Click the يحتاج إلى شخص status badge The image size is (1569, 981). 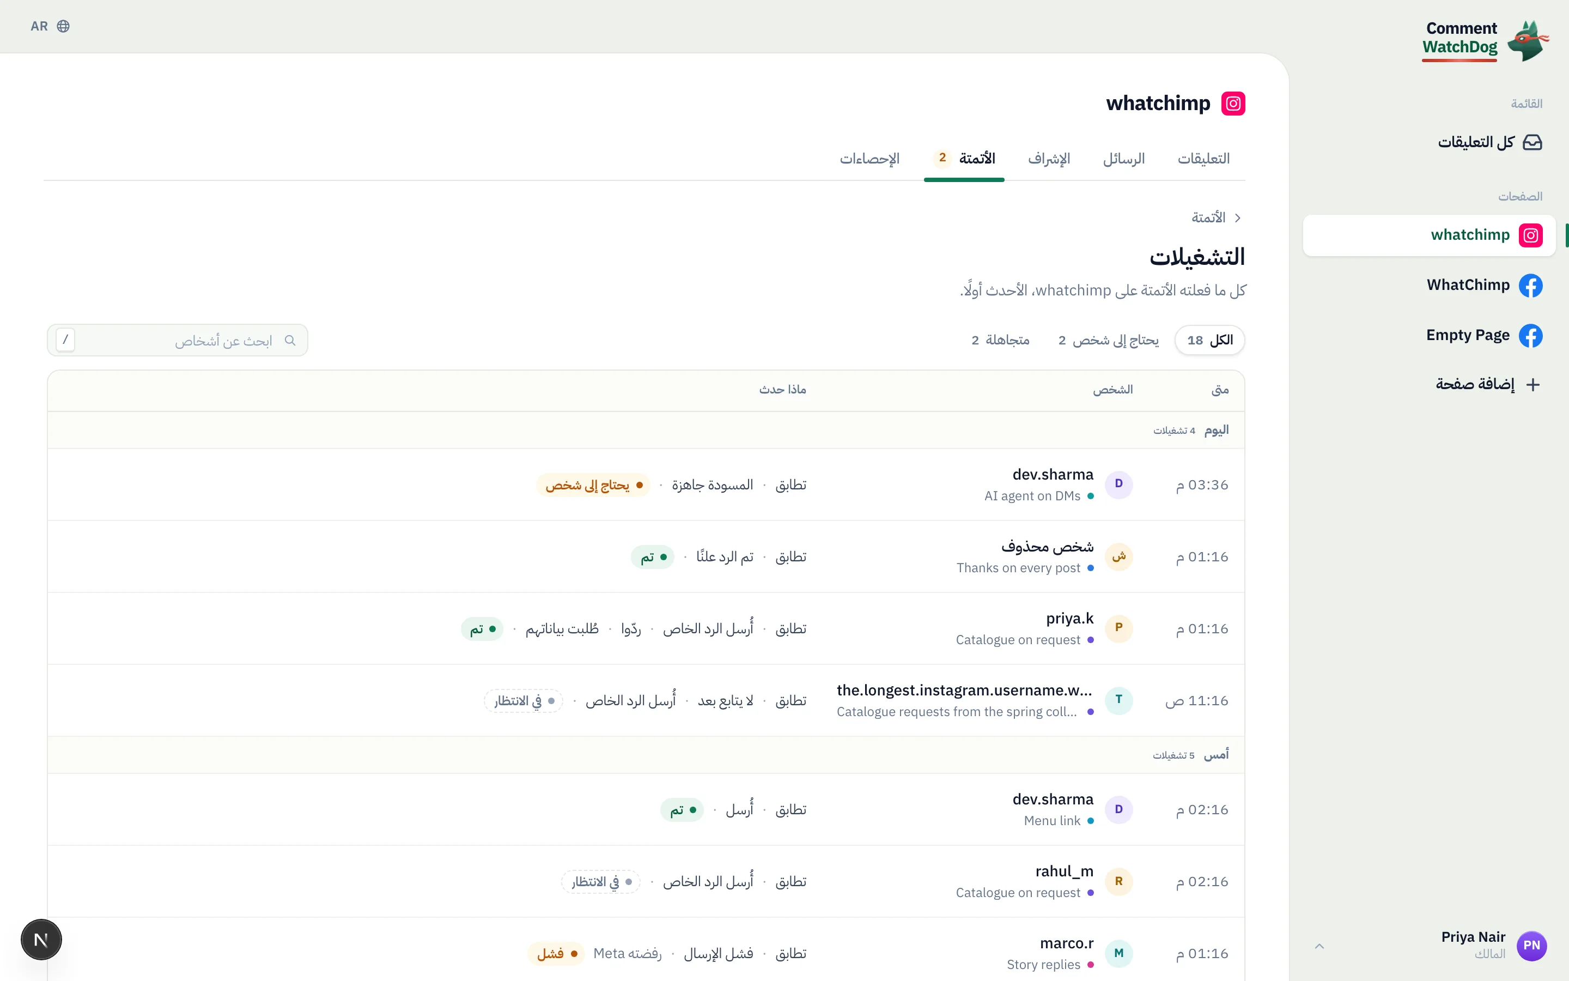(x=593, y=485)
